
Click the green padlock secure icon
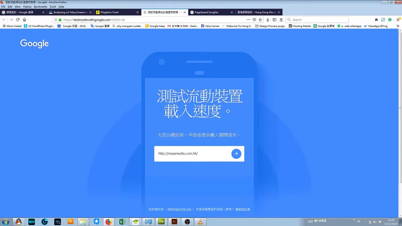tap(60, 20)
